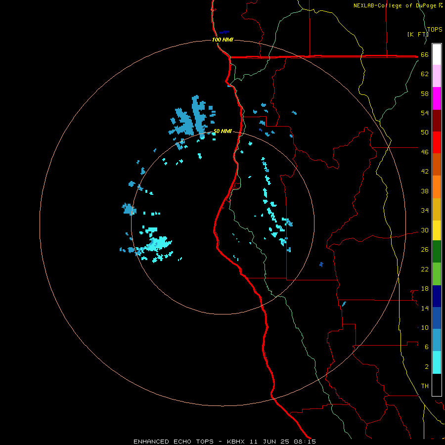
Task: Click the dark green 30 kft legend swatch
Action: click(x=437, y=252)
